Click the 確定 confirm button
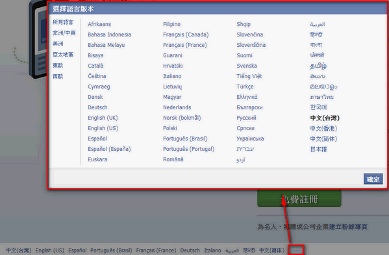389x255 pixels. point(373,179)
